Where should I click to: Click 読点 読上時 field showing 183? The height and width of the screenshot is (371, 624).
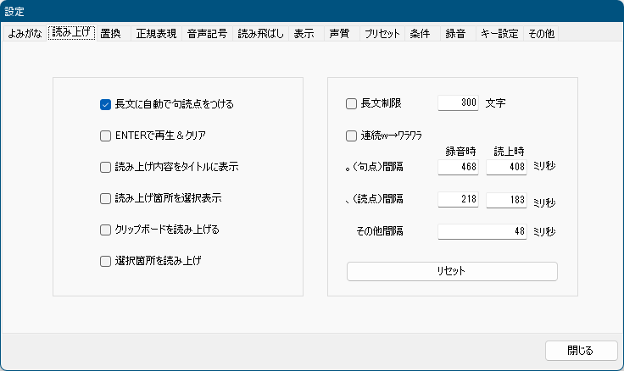506,200
